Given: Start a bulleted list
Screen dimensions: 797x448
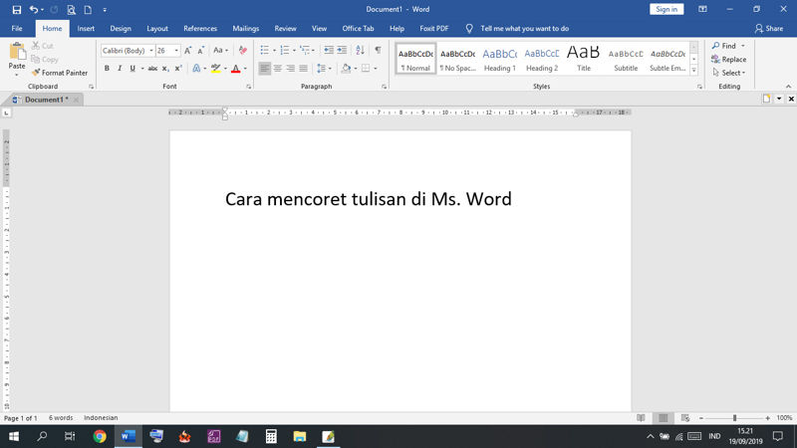Looking at the screenshot, I should pos(264,50).
